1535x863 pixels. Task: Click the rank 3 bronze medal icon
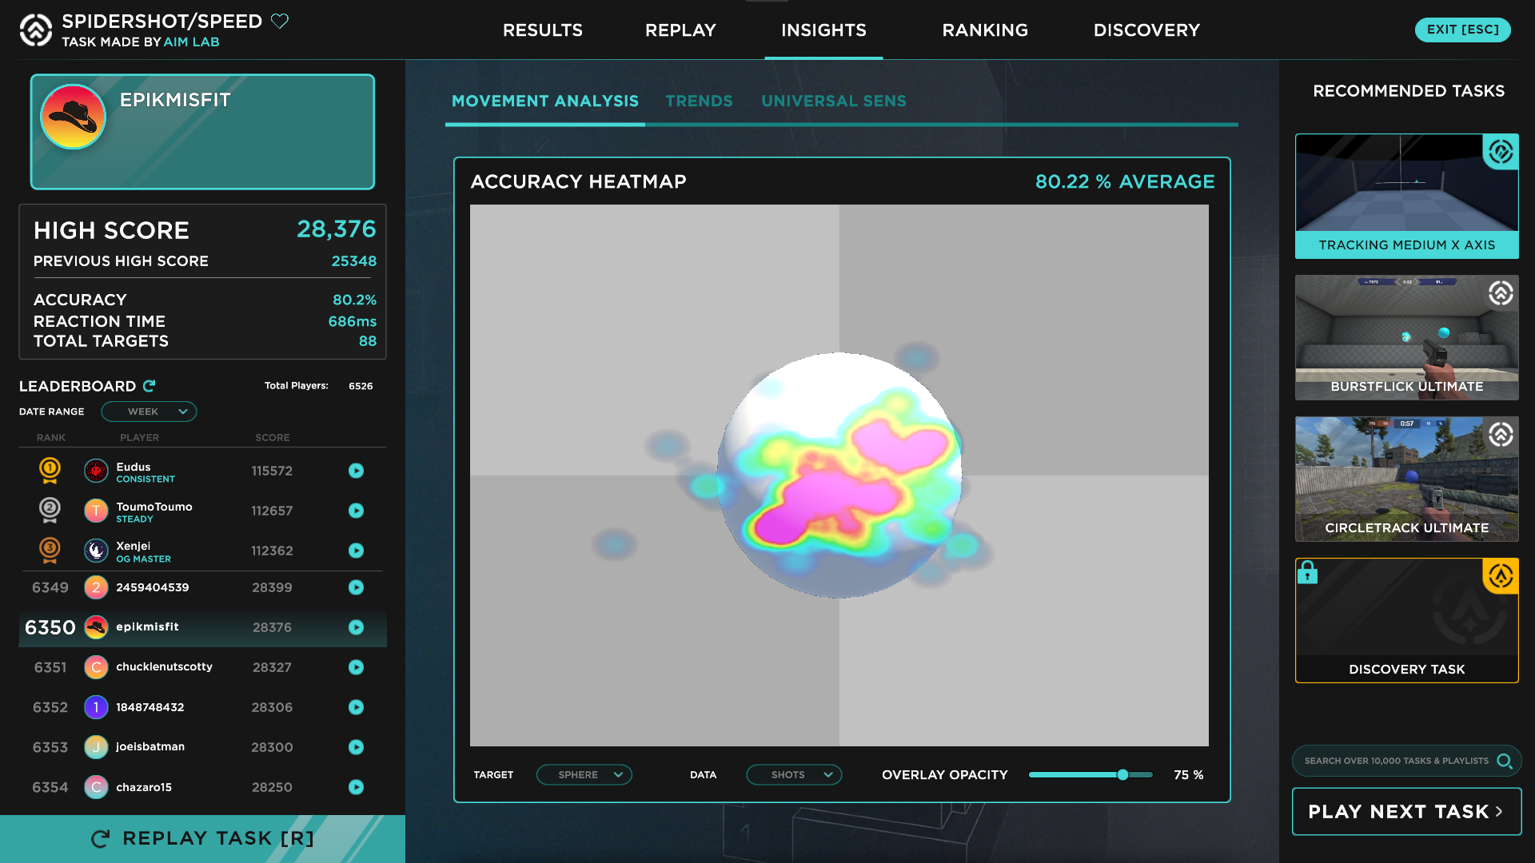[x=50, y=550]
